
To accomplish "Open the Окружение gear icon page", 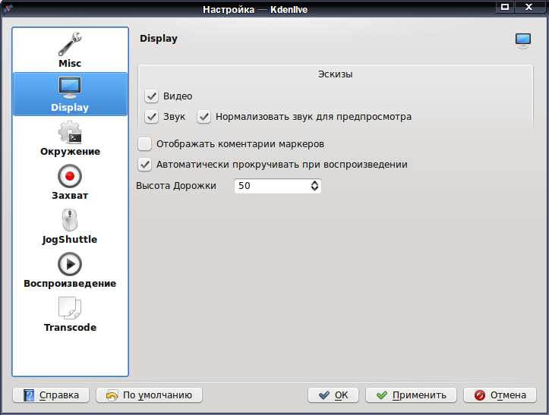I will click(70, 132).
